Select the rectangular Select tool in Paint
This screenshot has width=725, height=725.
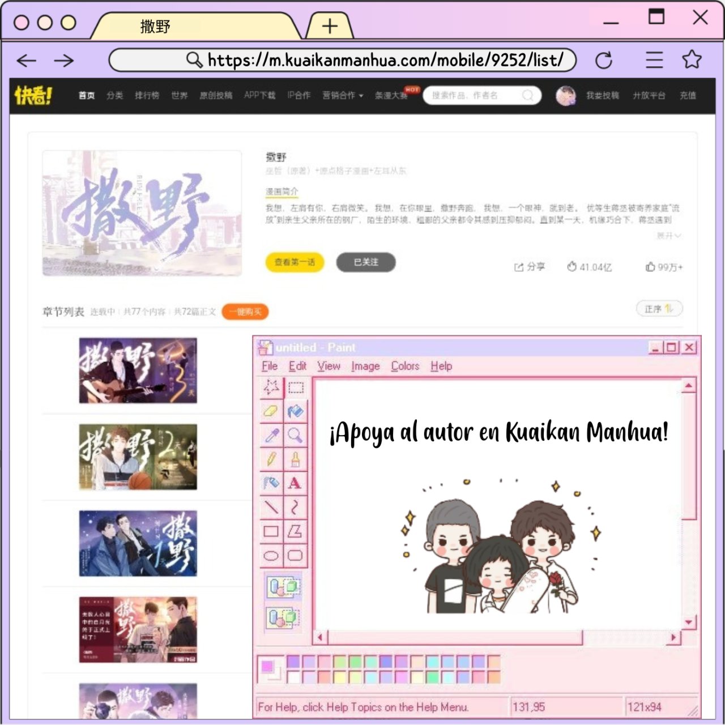pos(296,387)
